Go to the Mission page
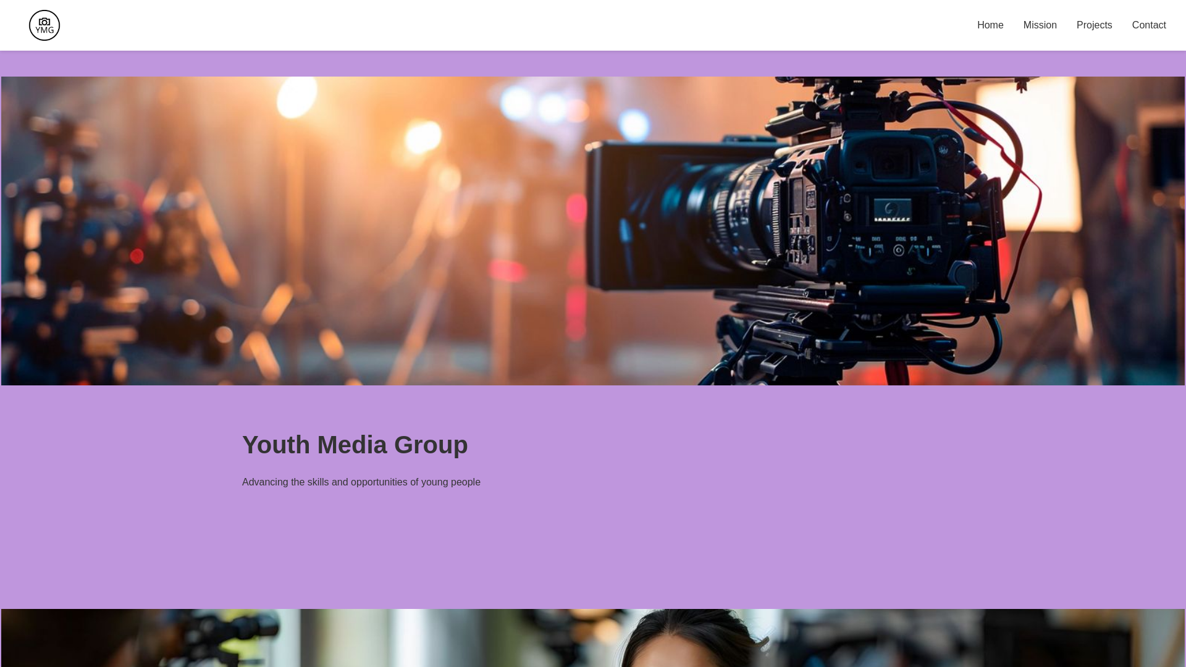This screenshot has height=667, width=1186. (x=1040, y=25)
